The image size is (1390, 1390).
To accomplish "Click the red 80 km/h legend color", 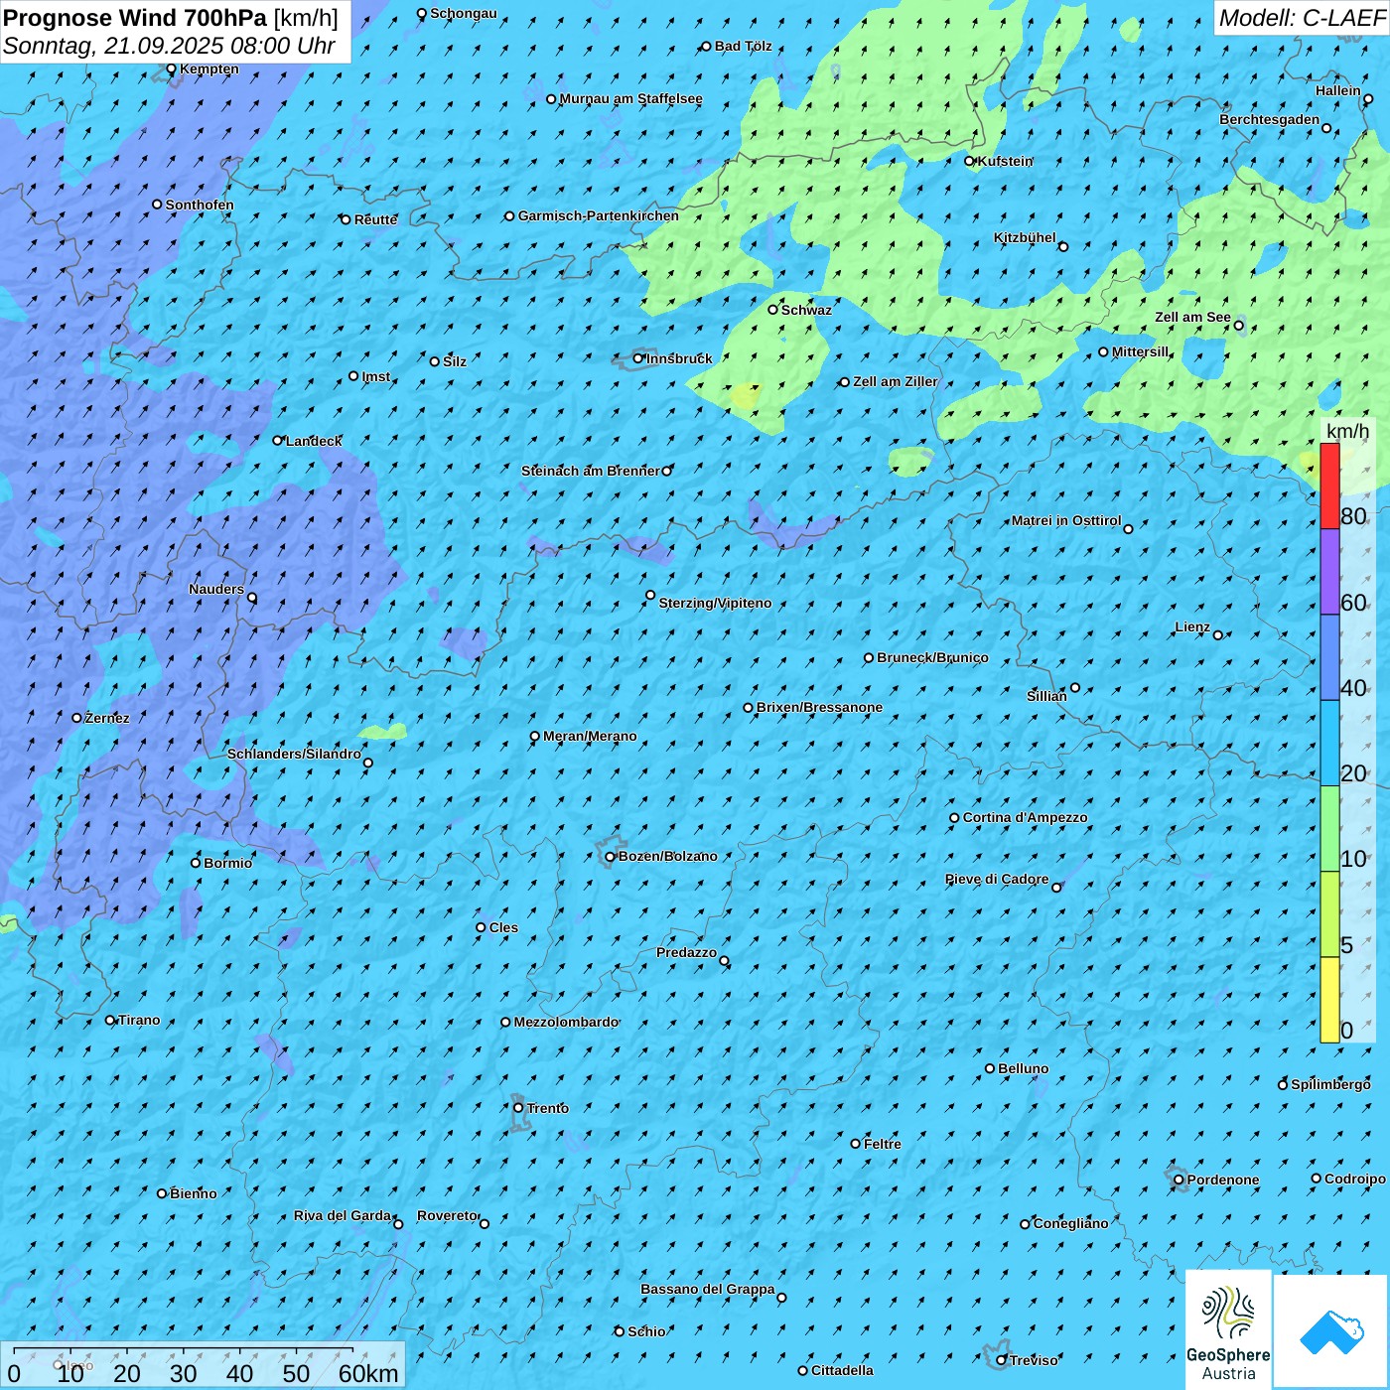I will click(1329, 486).
